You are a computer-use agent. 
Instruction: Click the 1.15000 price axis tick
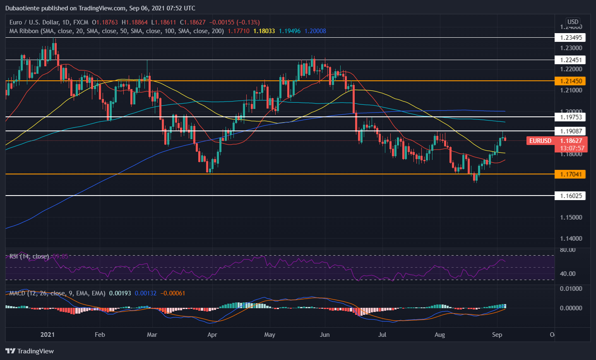pos(571,217)
